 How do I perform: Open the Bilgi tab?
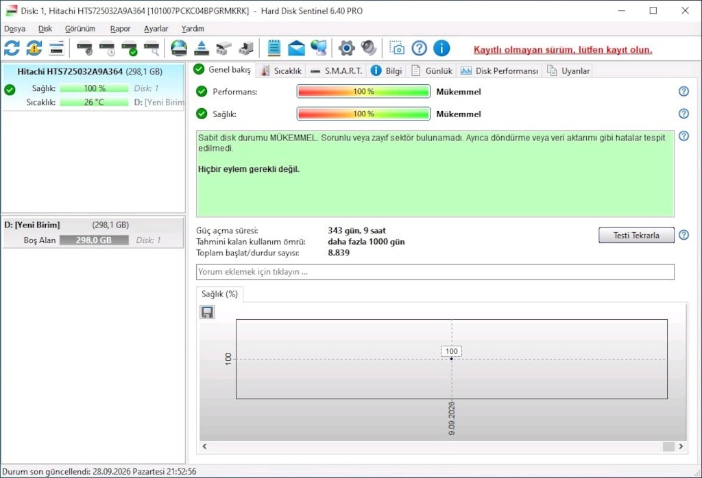tap(387, 71)
